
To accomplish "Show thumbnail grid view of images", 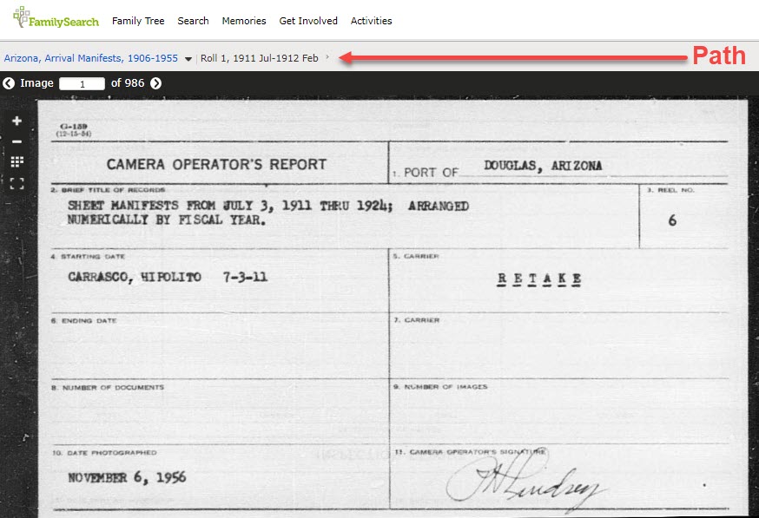I will 17,161.
